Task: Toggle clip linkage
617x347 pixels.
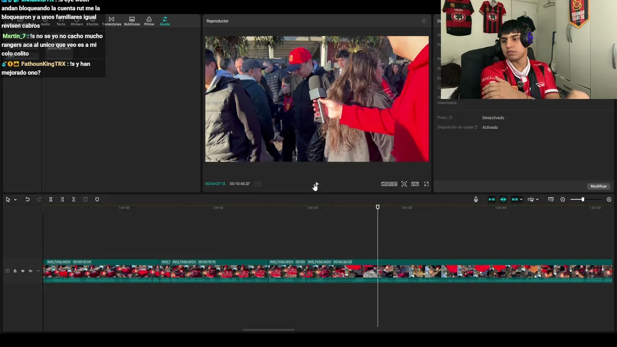Action: (x=515, y=200)
